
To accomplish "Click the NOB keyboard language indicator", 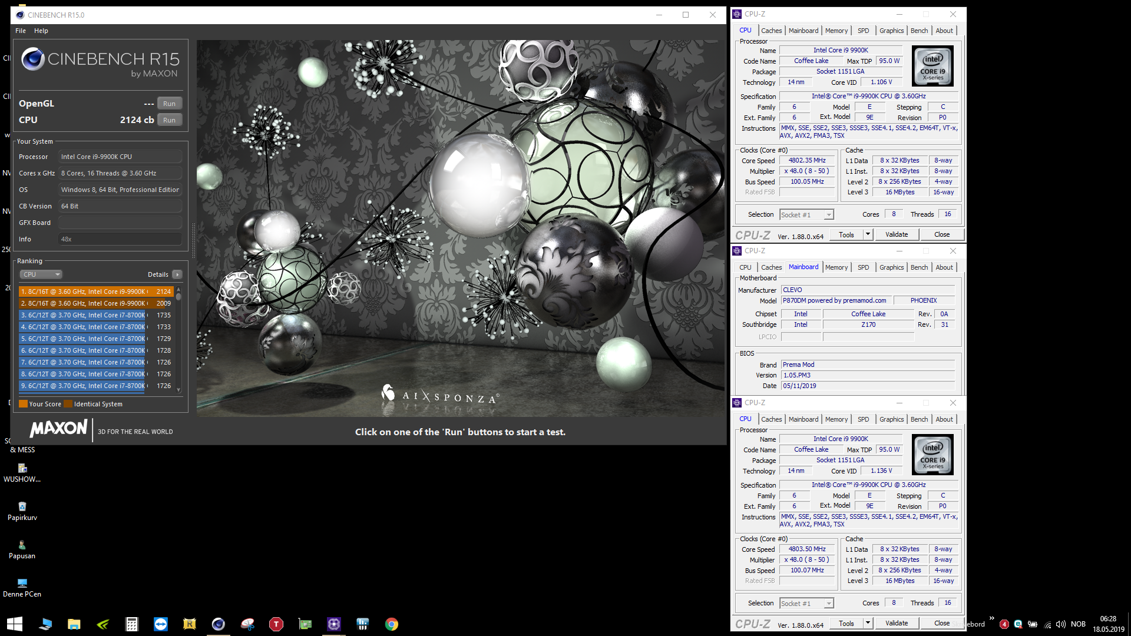I will point(1078,624).
